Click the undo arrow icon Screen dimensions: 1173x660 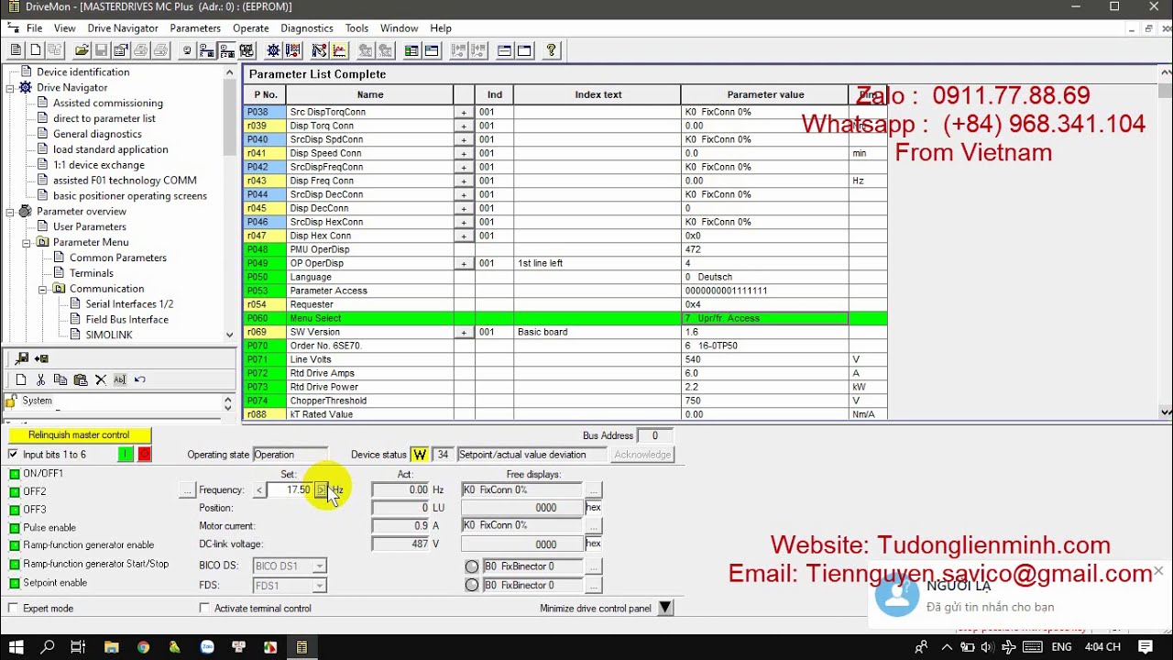click(x=140, y=379)
